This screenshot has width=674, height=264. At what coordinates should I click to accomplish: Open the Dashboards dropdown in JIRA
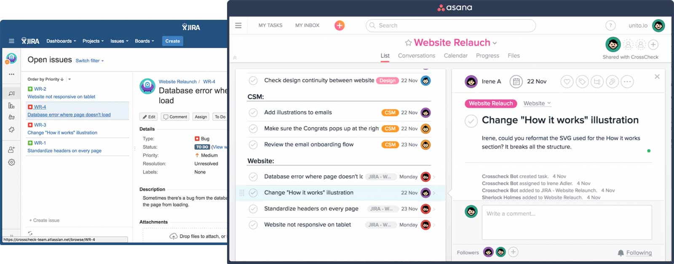(61, 41)
